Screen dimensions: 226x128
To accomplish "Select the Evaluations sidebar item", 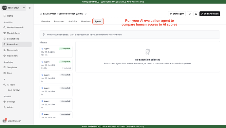I will (x=17, y=44).
